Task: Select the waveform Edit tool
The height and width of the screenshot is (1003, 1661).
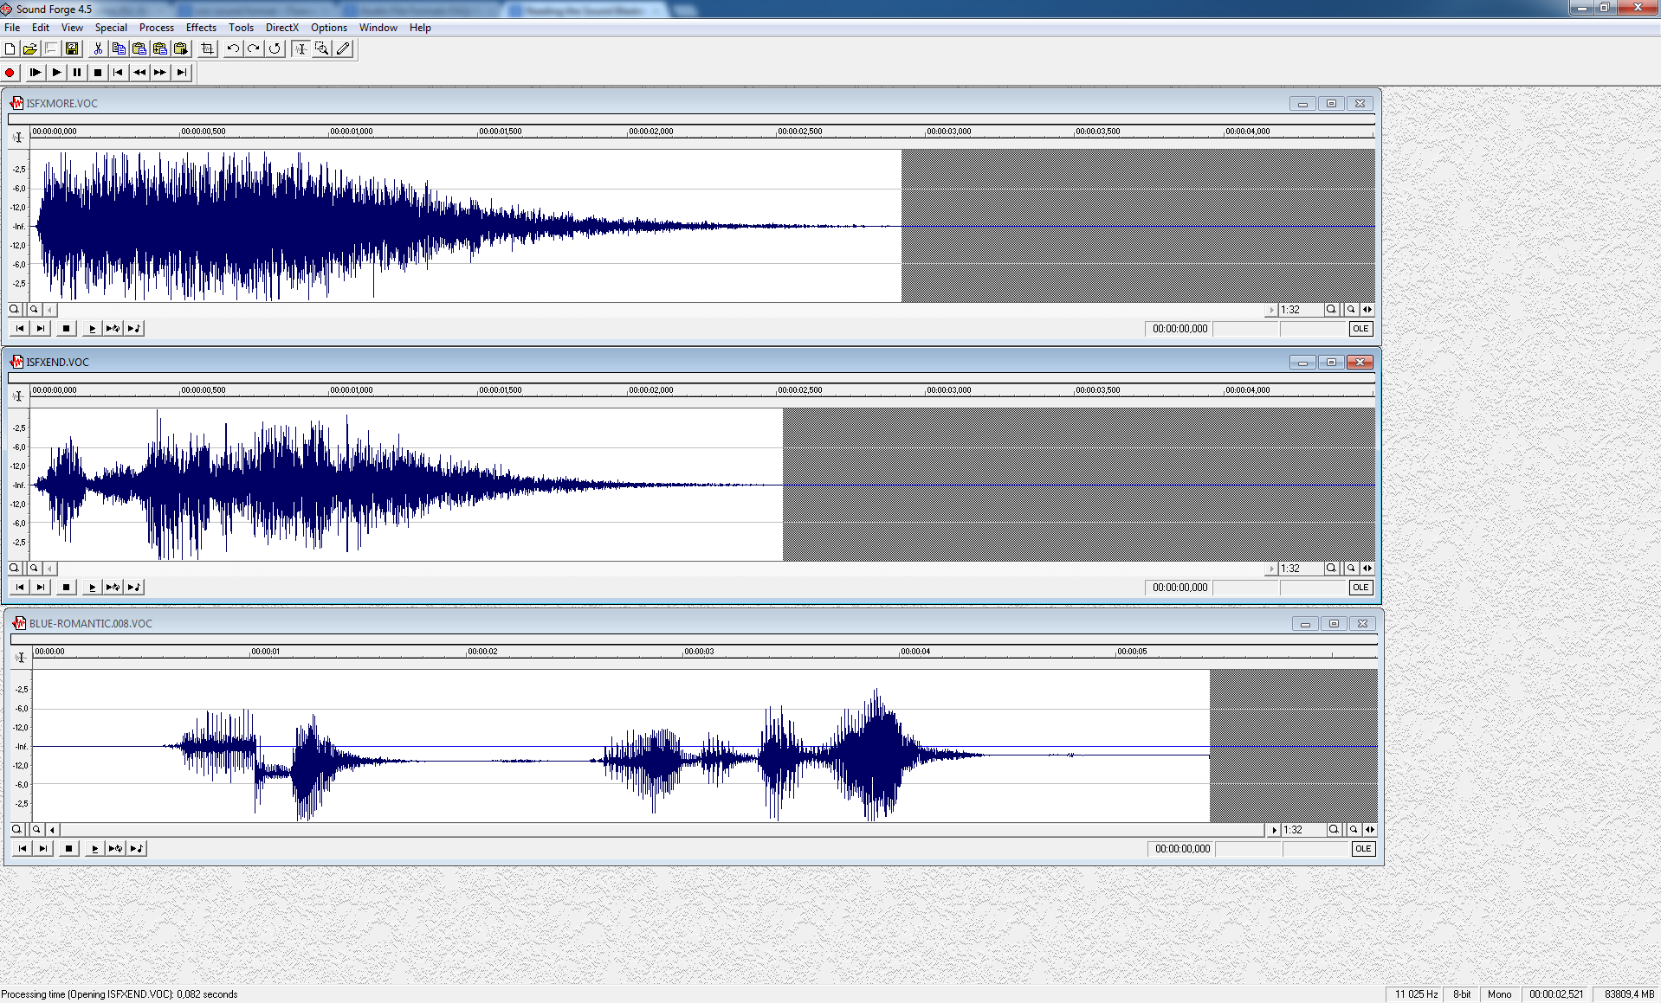Action: point(301,49)
